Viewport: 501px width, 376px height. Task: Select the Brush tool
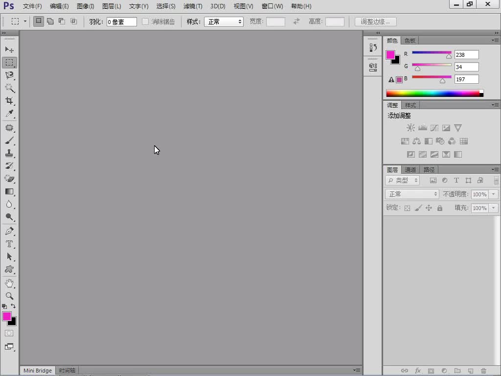pos(9,141)
